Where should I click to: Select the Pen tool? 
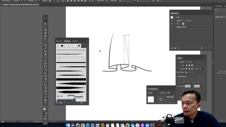coord(46,33)
